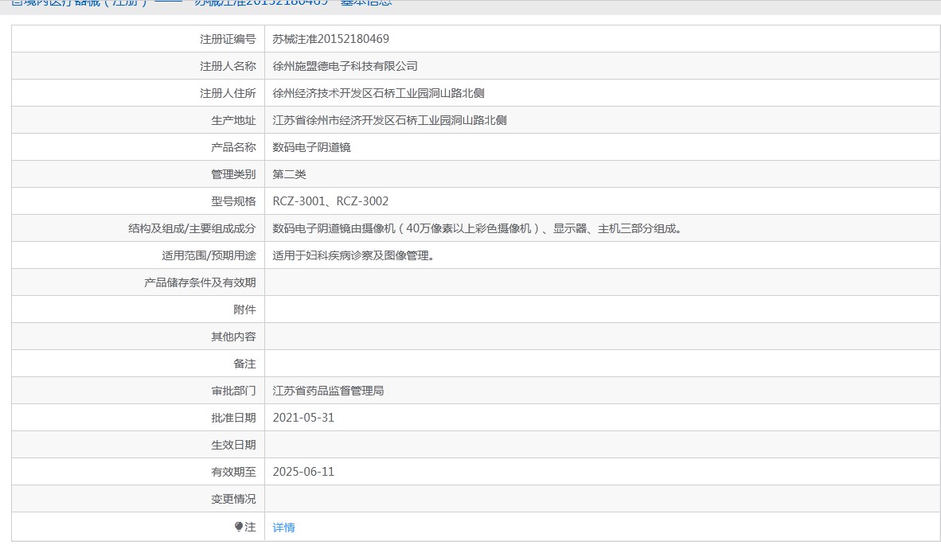The height and width of the screenshot is (545, 941).
Task: Select management class value 第二类
Action: (289, 174)
